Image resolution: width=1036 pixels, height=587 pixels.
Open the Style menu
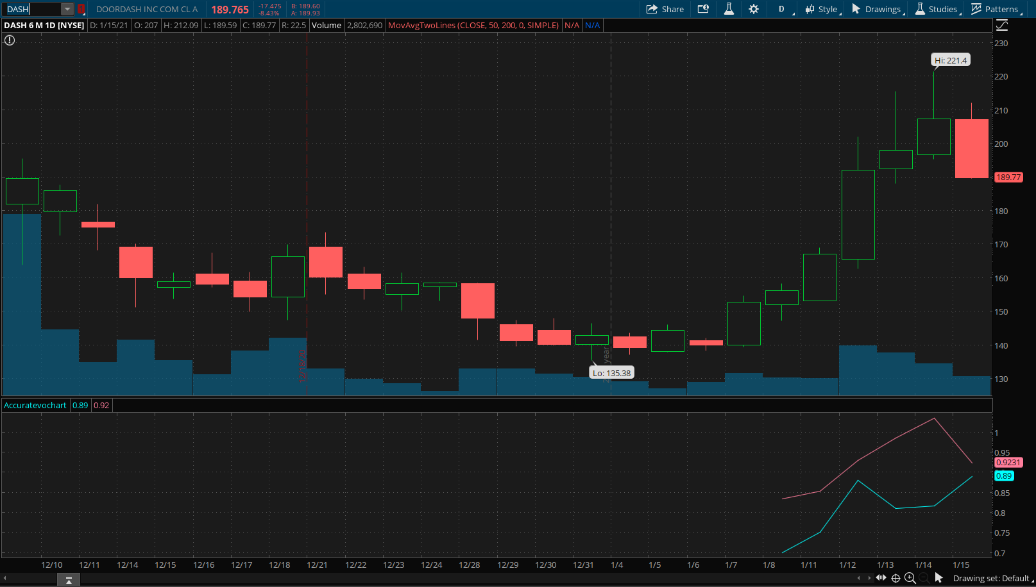pos(822,9)
